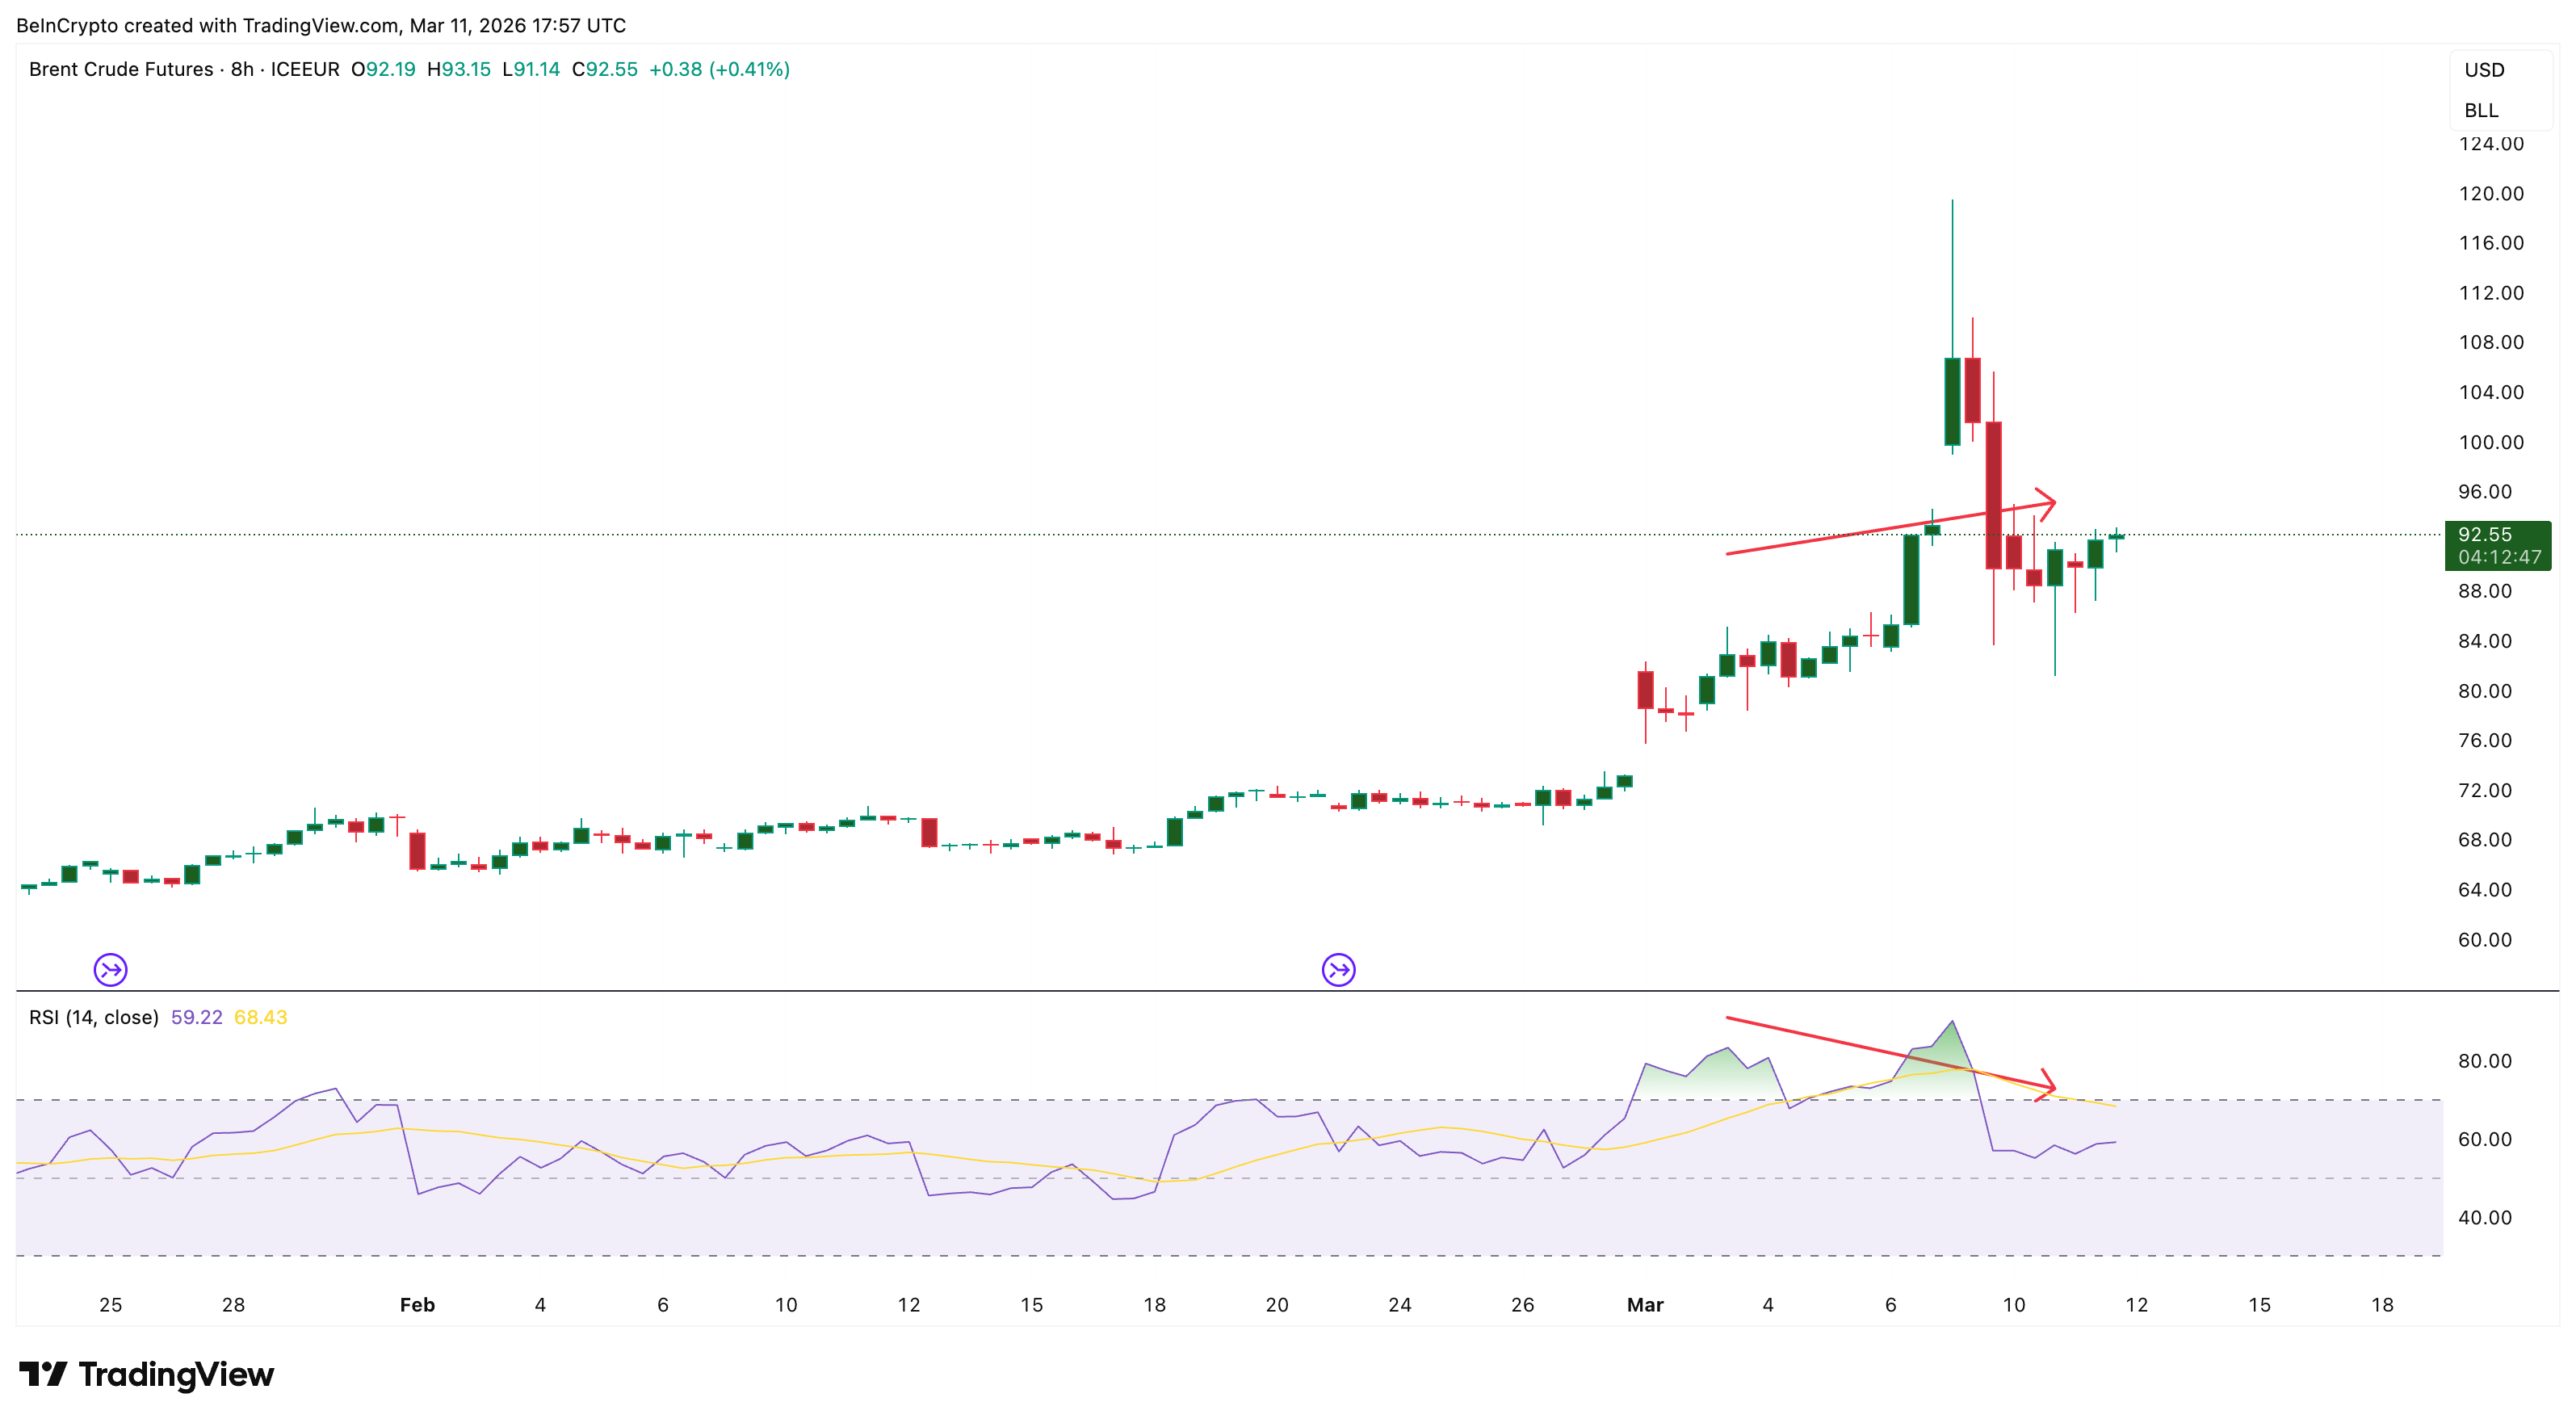Viewport: 2576px width, 1423px height.
Task: Click the ICEEUR exchange label
Action: pos(305,69)
